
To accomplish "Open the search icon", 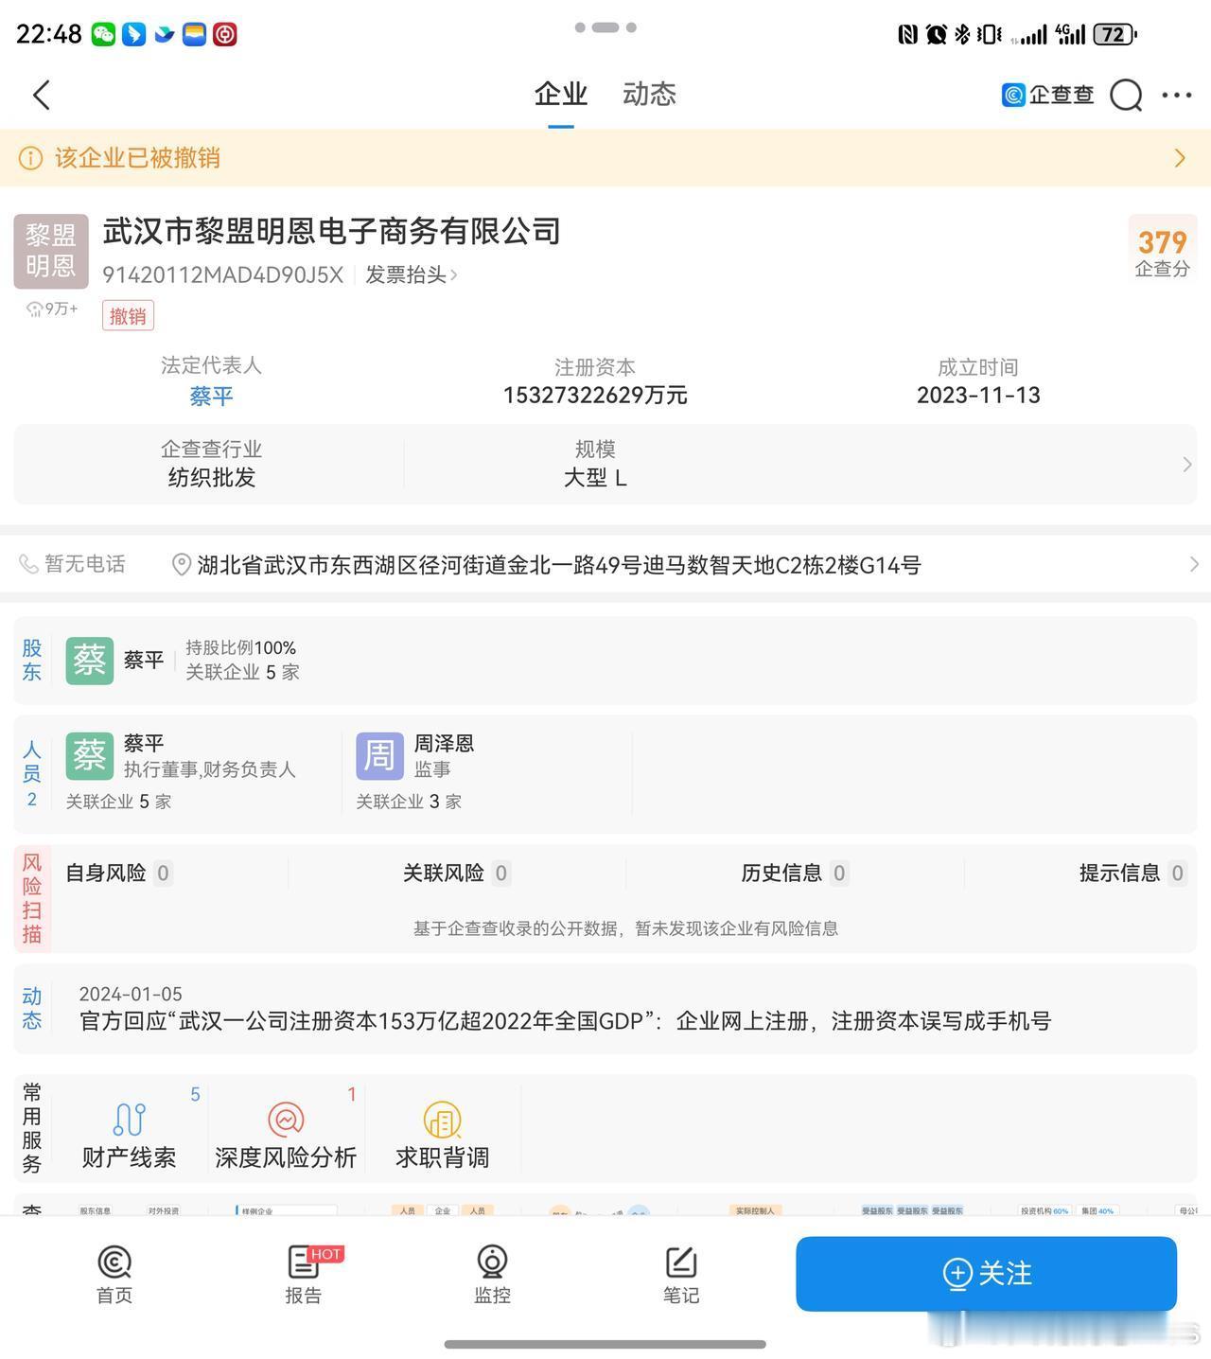I will [x=1125, y=95].
